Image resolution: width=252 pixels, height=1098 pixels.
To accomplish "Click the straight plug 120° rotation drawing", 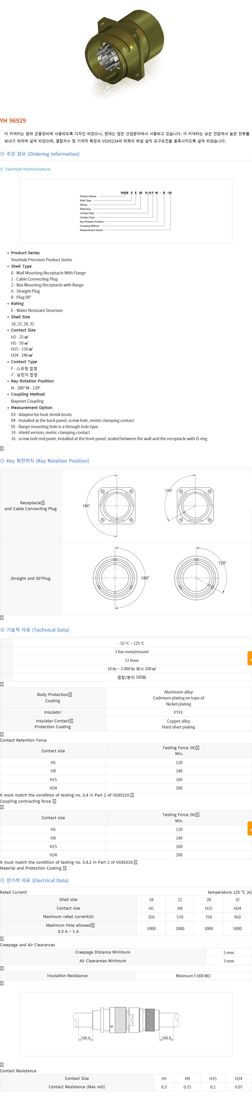I will [198, 578].
